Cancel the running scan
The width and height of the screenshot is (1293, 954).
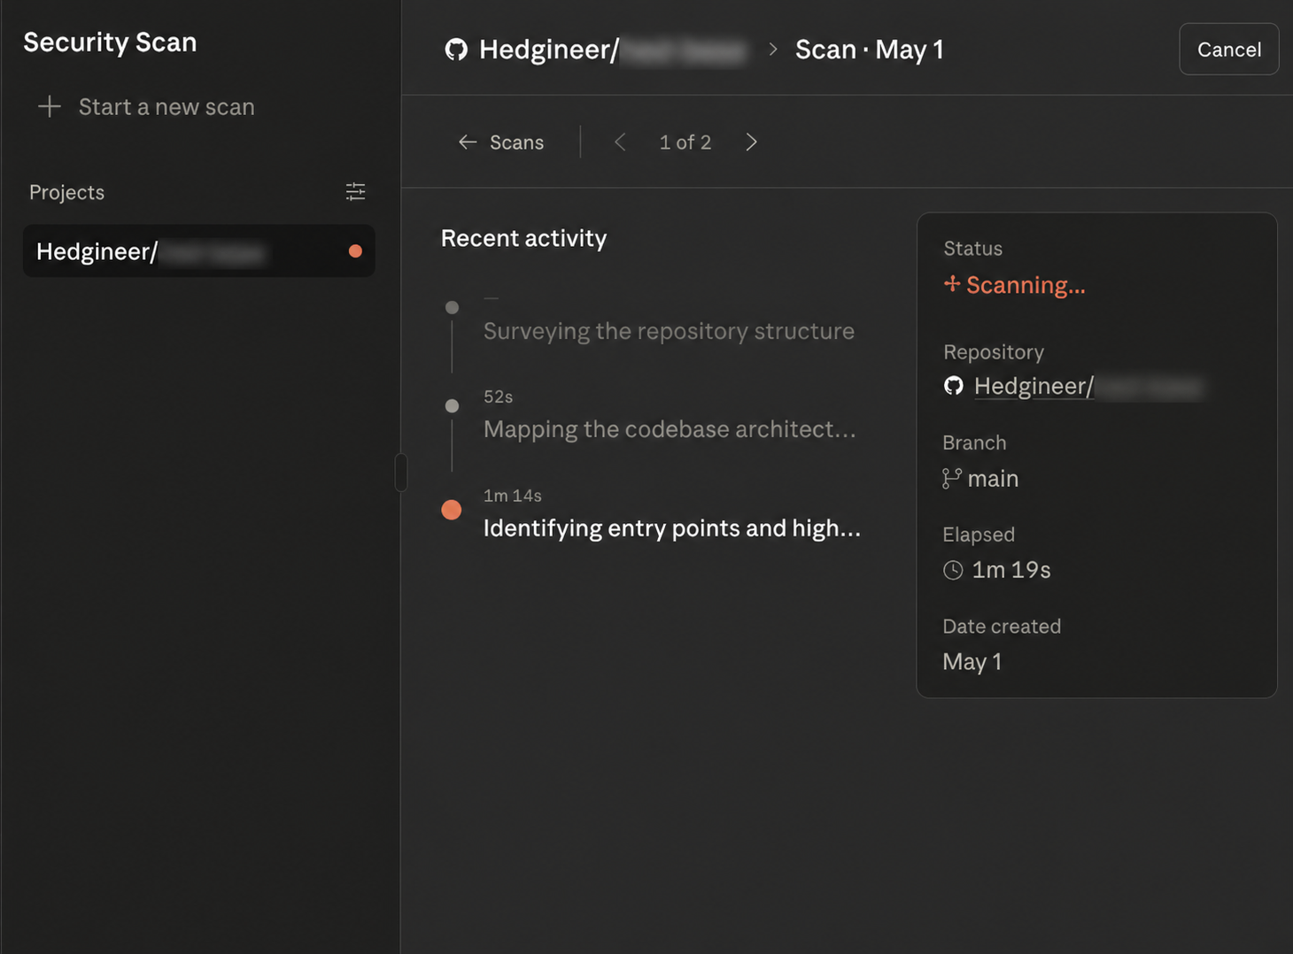click(x=1228, y=50)
